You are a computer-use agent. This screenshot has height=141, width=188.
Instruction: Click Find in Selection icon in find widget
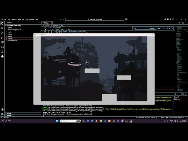tap(170, 28)
